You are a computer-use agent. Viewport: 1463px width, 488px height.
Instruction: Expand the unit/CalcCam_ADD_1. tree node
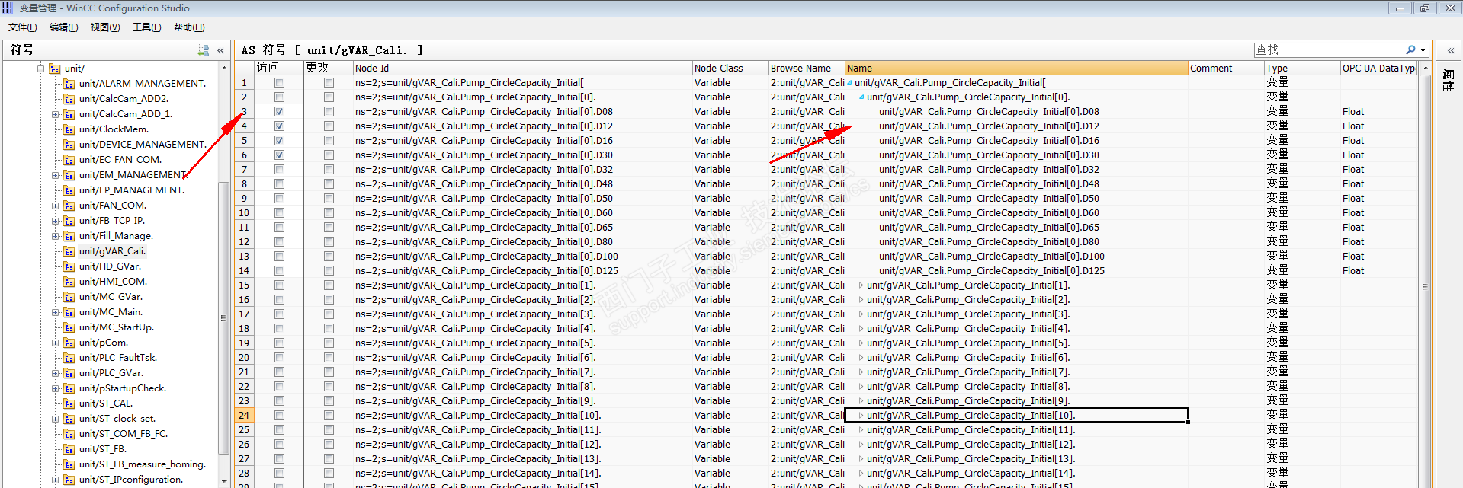(x=55, y=114)
